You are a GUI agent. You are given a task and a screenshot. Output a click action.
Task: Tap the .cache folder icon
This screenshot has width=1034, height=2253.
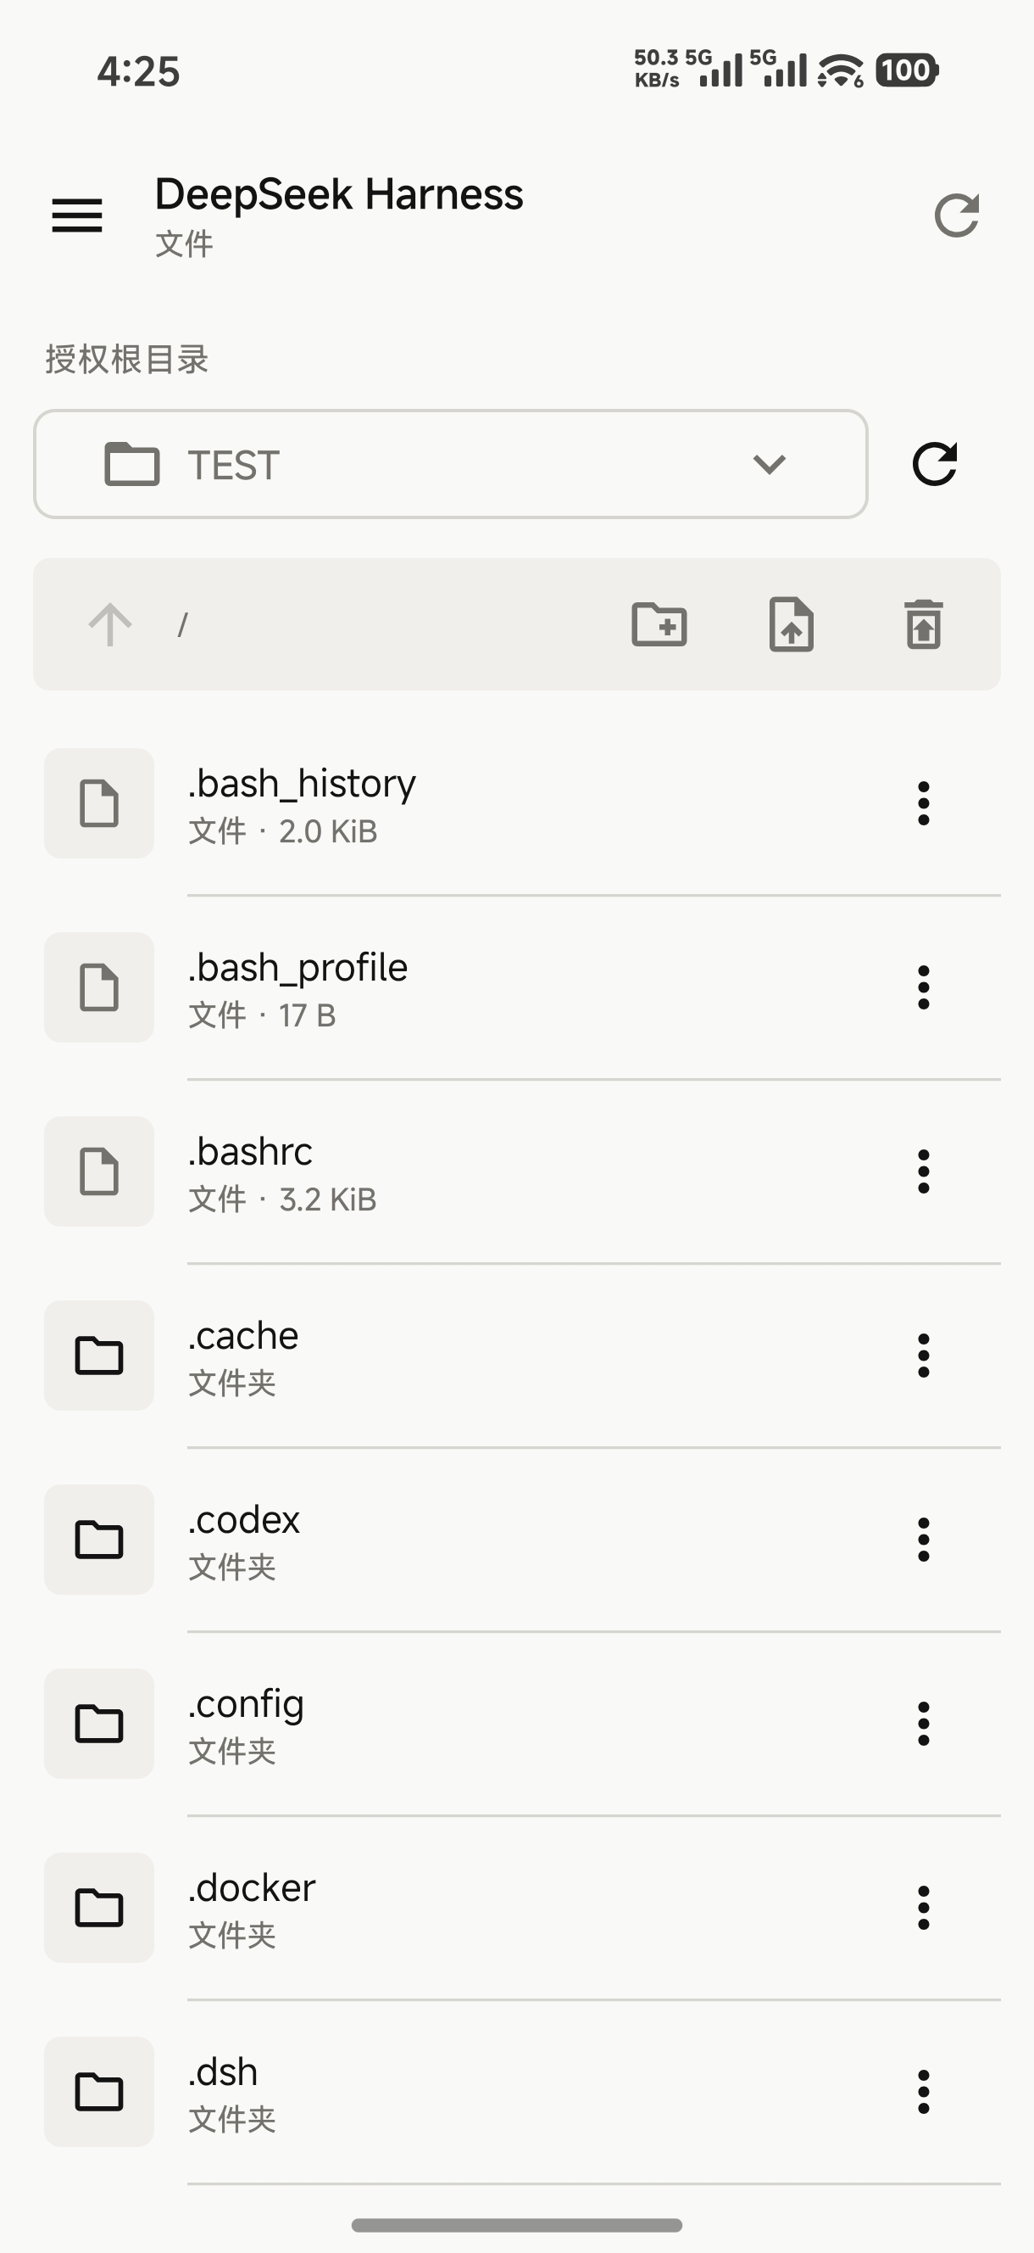click(x=99, y=1356)
